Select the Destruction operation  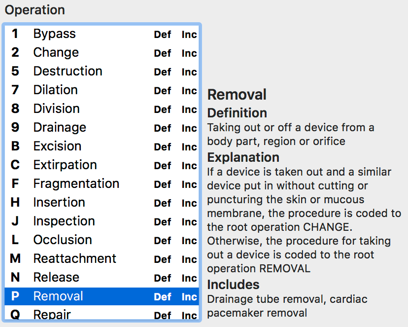102,72
